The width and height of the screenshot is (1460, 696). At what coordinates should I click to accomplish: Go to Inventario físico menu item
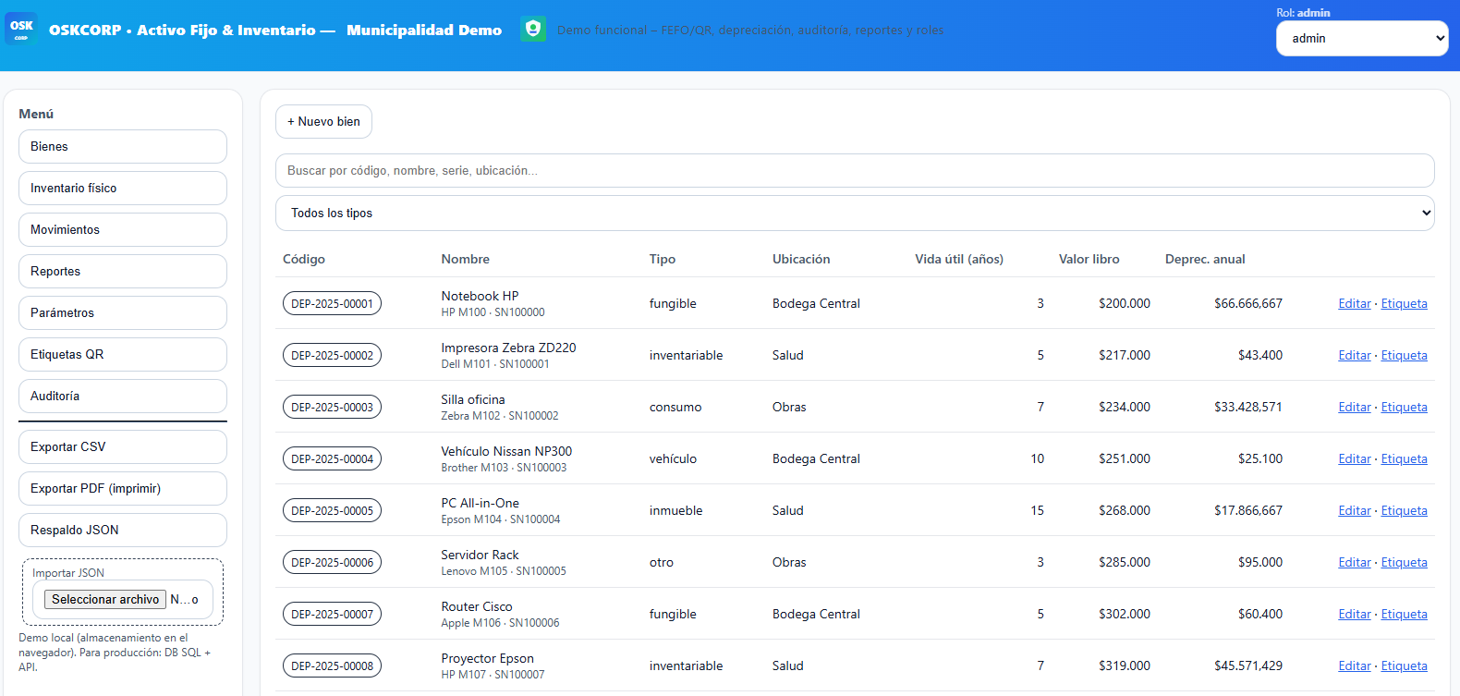(122, 189)
